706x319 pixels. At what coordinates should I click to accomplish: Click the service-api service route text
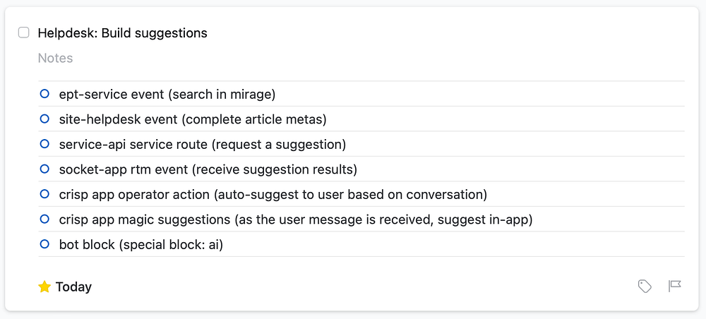click(202, 145)
